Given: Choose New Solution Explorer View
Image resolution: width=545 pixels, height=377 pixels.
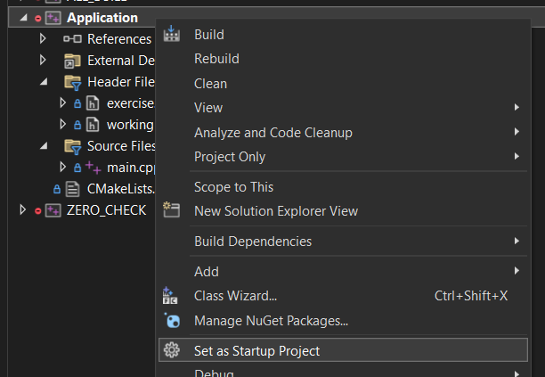Looking at the screenshot, I should [343, 211].
